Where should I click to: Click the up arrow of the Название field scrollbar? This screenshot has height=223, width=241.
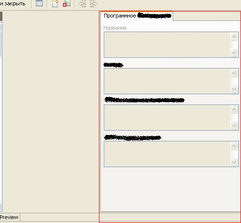tap(234, 37)
